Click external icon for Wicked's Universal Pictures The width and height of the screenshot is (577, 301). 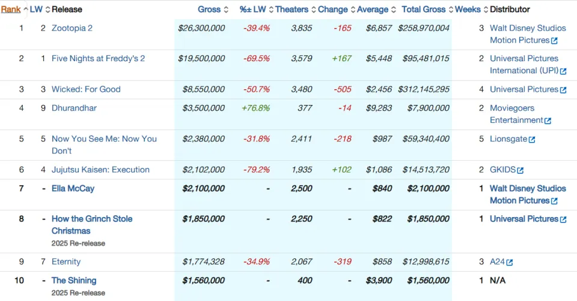[x=563, y=90]
